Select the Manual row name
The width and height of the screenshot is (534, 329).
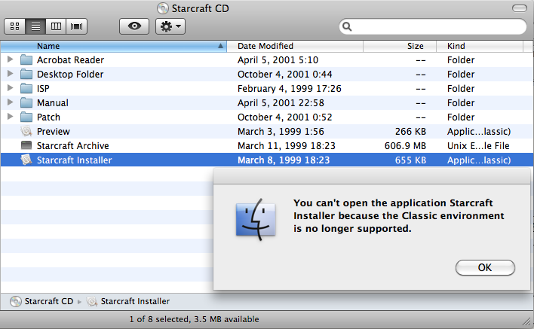(53, 102)
